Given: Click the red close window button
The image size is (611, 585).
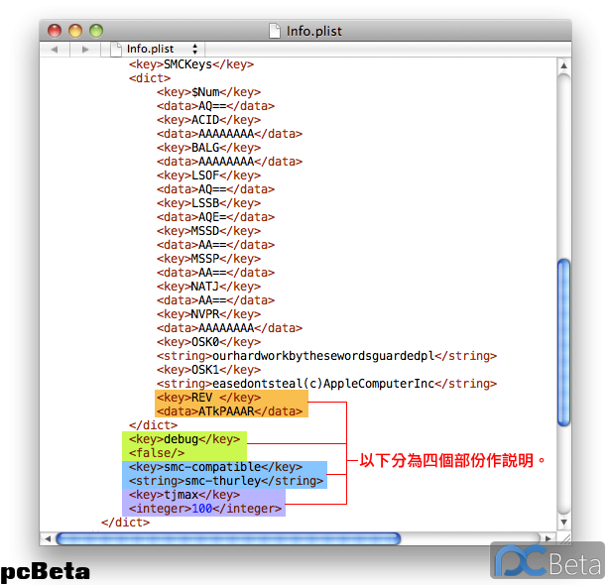Looking at the screenshot, I should [55, 31].
